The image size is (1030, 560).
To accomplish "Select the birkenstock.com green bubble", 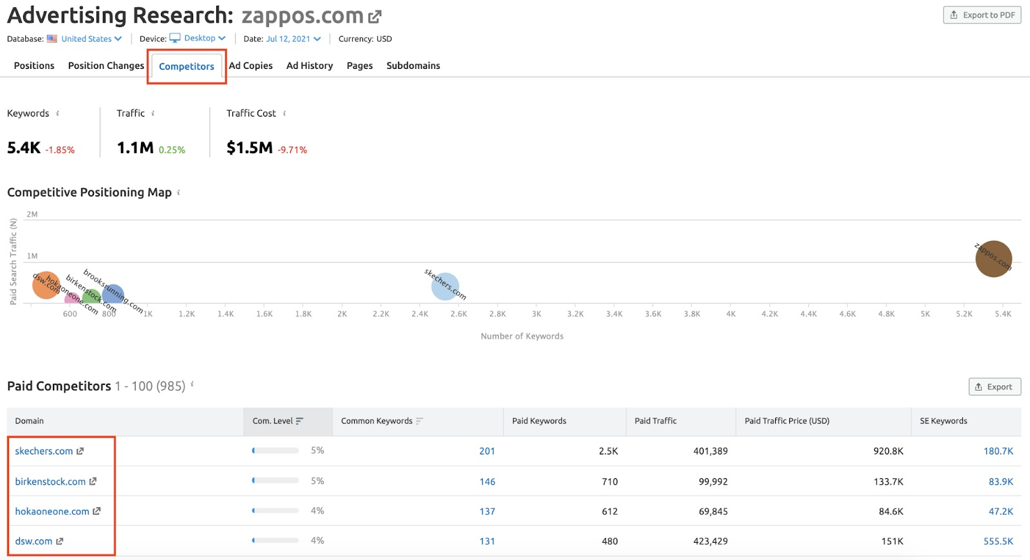I will pyautogui.click(x=91, y=297).
